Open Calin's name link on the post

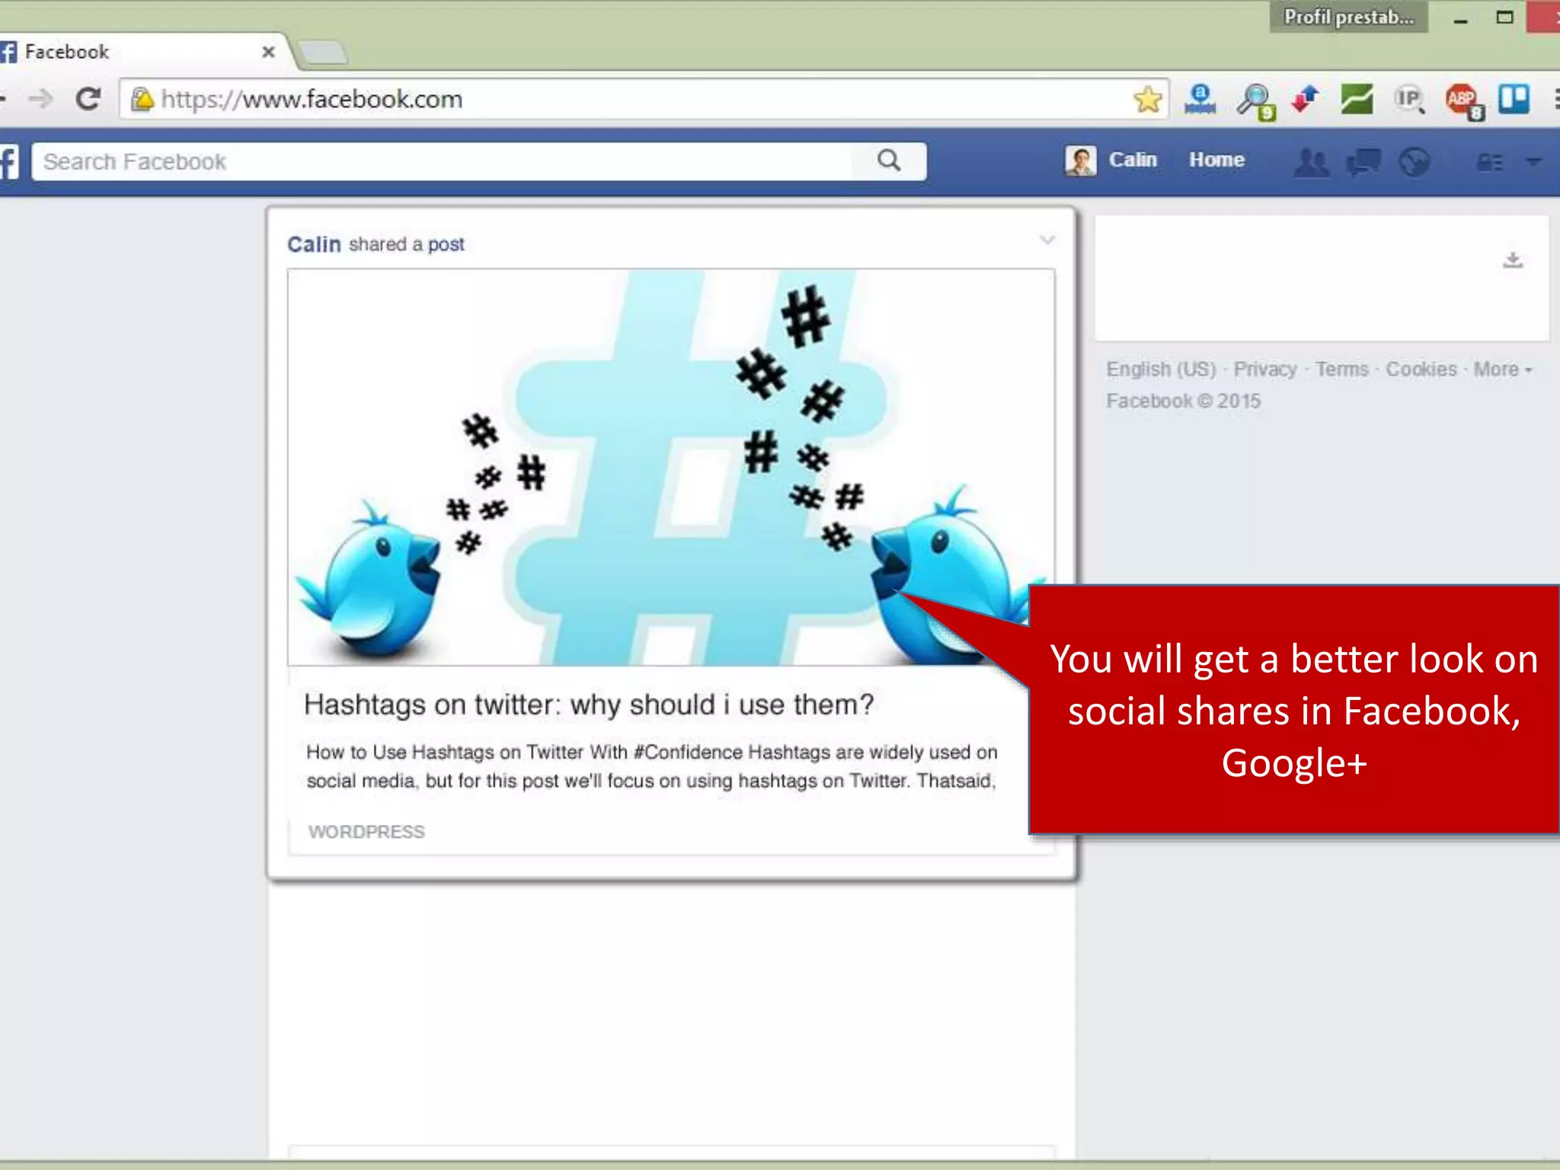click(314, 245)
